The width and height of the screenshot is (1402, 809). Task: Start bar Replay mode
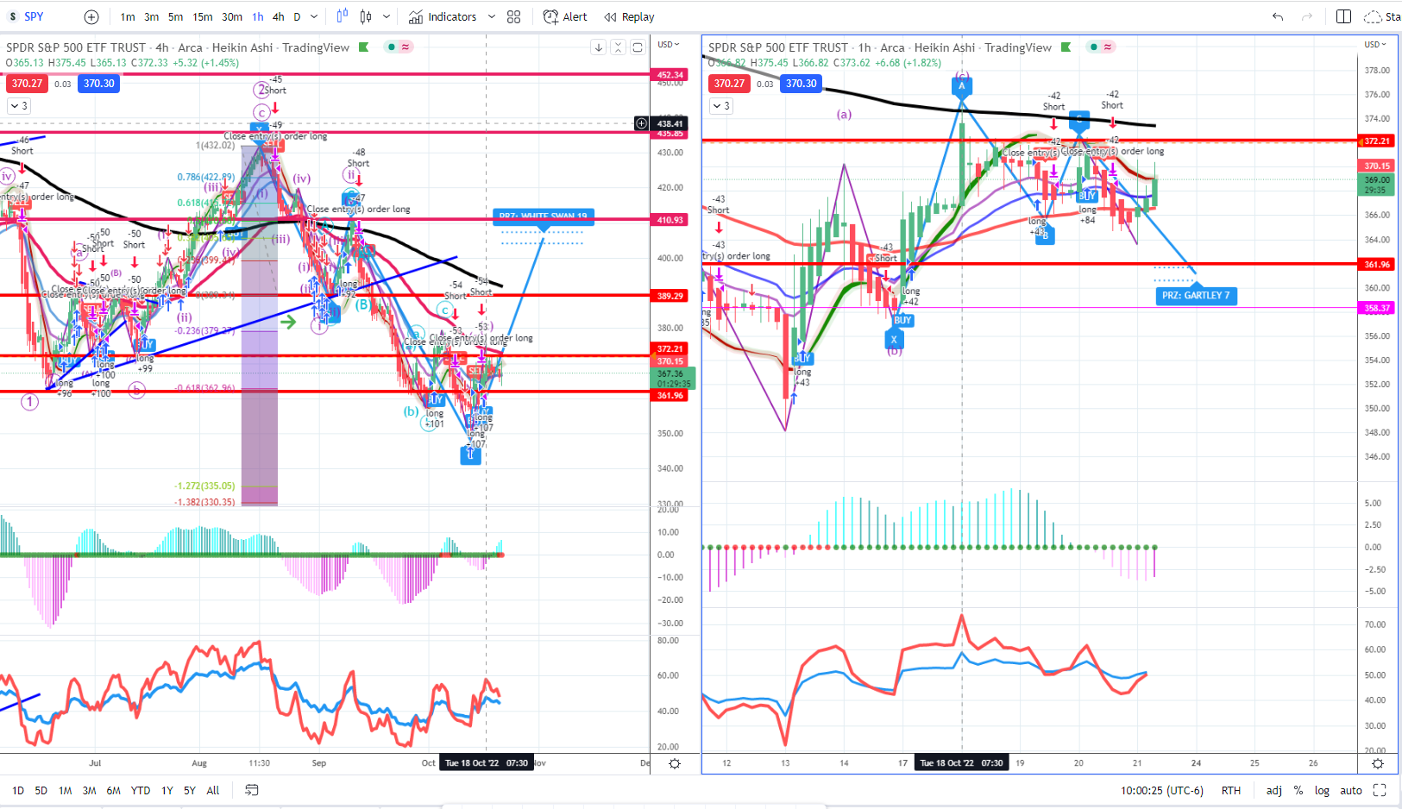pos(629,16)
